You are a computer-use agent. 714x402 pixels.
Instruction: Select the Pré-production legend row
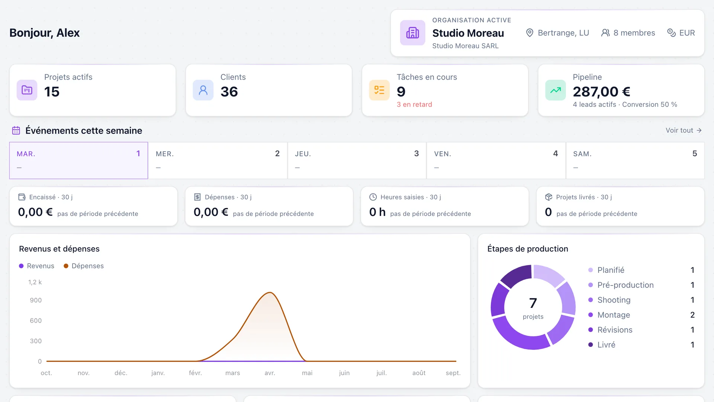641,285
